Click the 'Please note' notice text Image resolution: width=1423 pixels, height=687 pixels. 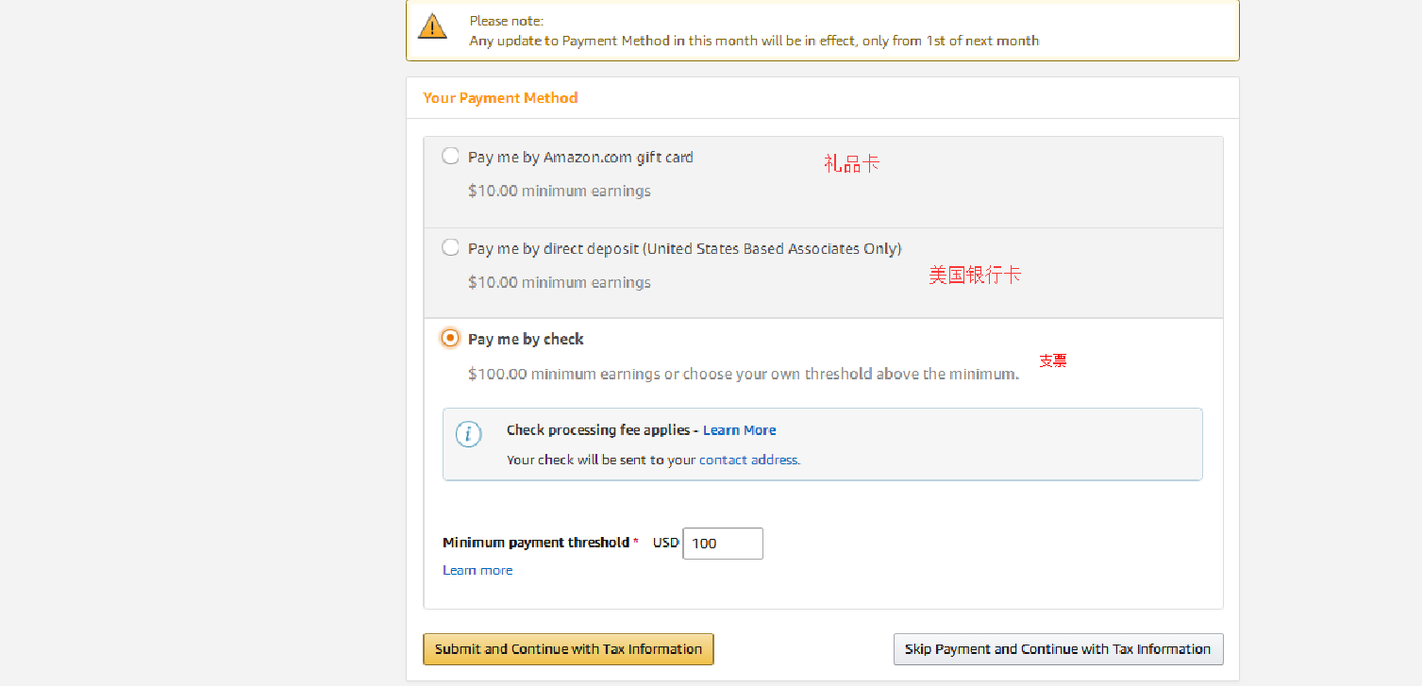pos(754,31)
